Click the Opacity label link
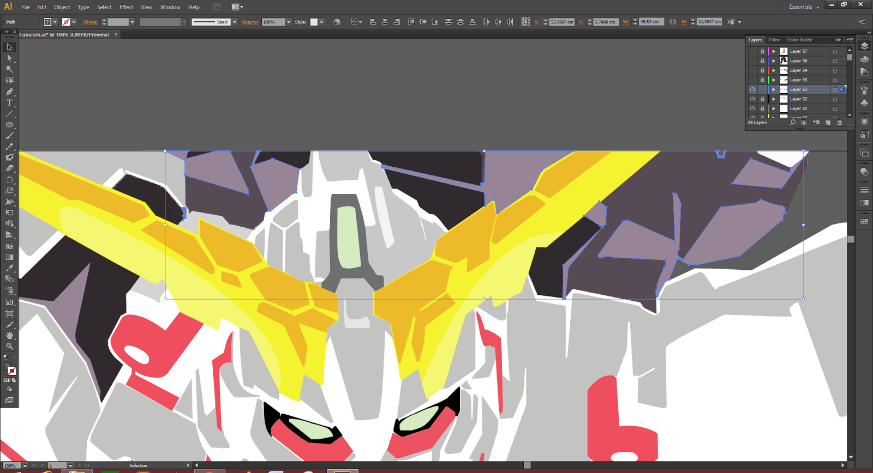The height and width of the screenshot is (473, 873). pyautogui.click(x=250, y=22)
